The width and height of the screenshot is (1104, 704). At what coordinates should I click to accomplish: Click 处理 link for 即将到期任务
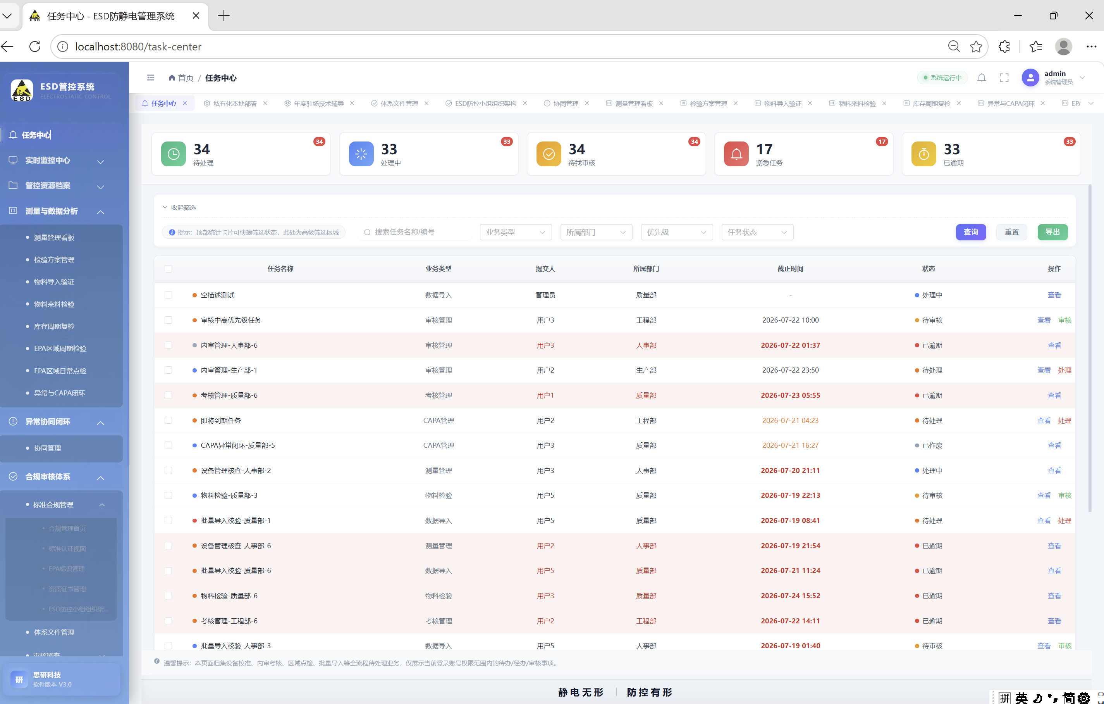coord(1064,420)
